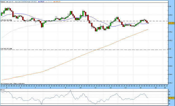Click the 135.8 label on the price axis

(170, 15)
